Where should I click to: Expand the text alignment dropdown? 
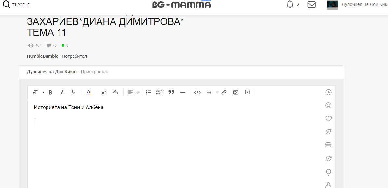click(x=138, y=92)
